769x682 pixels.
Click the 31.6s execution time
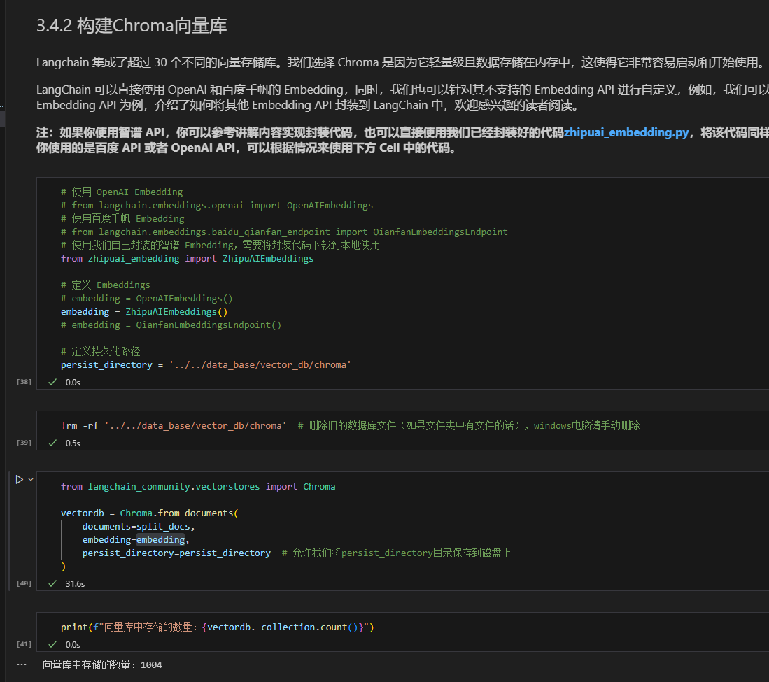tap(75, 584)
